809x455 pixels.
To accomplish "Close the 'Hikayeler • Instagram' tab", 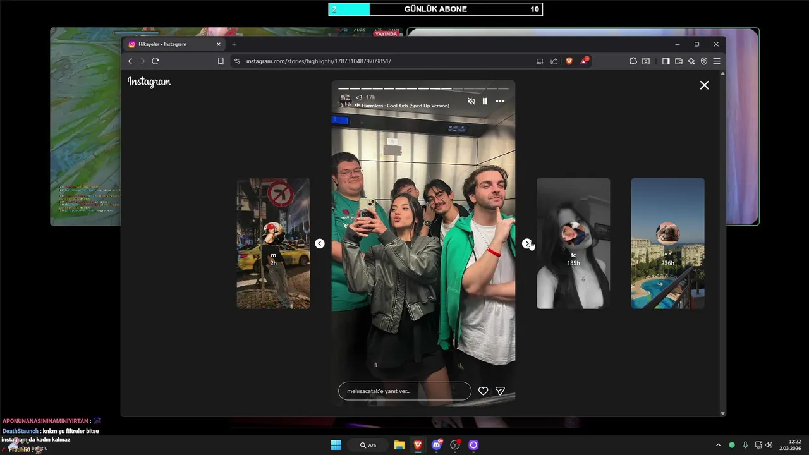I will click(x=219, y=44).
